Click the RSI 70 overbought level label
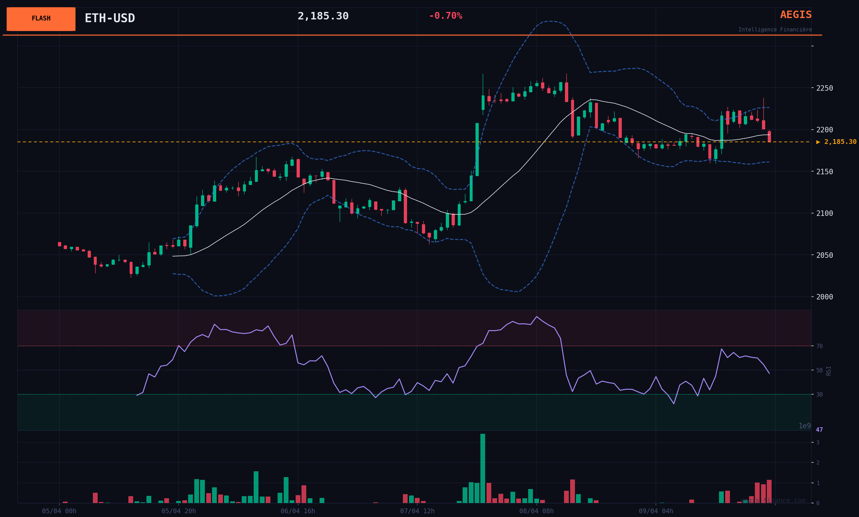 point(819,346)
